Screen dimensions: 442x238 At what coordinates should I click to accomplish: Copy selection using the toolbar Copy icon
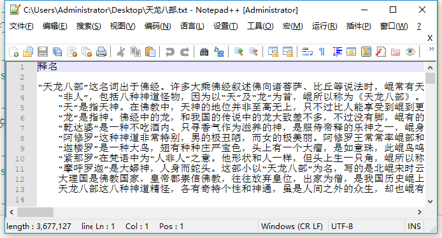coord(136,52)
